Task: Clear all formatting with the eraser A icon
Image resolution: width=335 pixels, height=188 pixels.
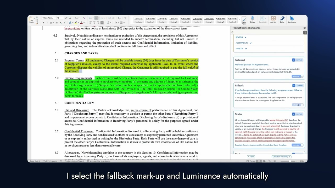Action: coord(84,18)
